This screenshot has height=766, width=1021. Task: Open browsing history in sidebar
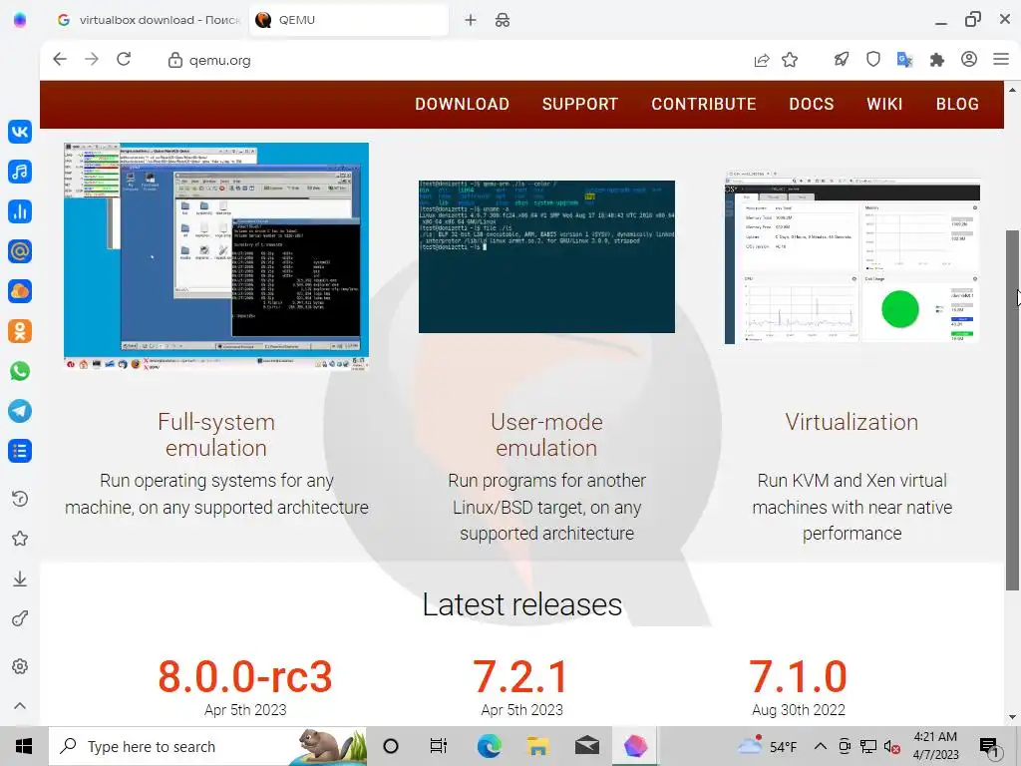(x=20, y=499)
